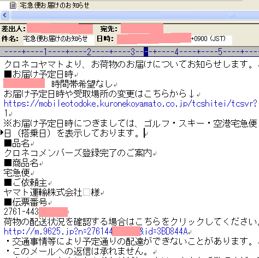
Task: Click the line 日（搭乗日）を表示しております。
Action: (x=72, y=133)
